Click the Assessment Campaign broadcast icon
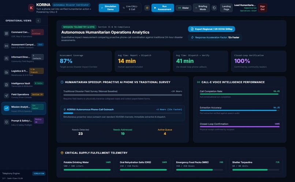This screenshot has width=295, height=182. tap(6, 46)
